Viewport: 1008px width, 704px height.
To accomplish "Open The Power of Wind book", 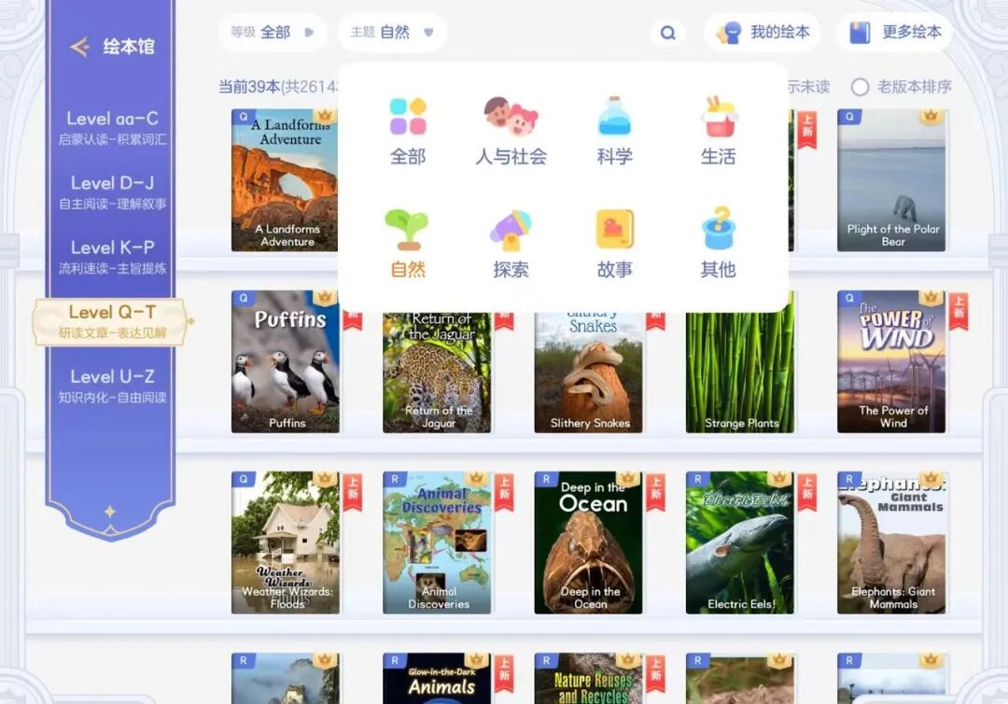I will click(x=891, y=361).
